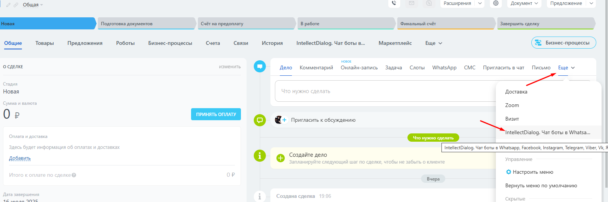Click the phone call icon
The image size is (608, 202).
[x=394, y=3]
